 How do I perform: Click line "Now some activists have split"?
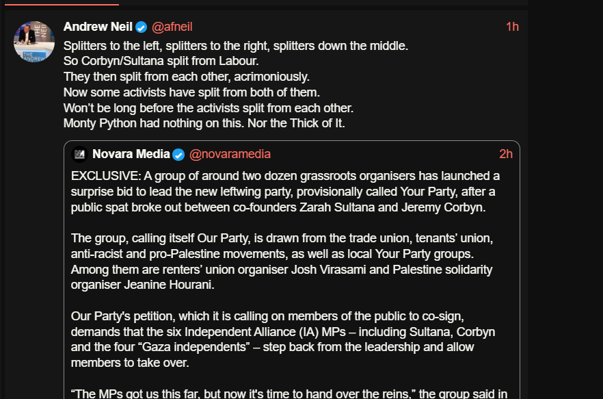[x=191, y=92]
